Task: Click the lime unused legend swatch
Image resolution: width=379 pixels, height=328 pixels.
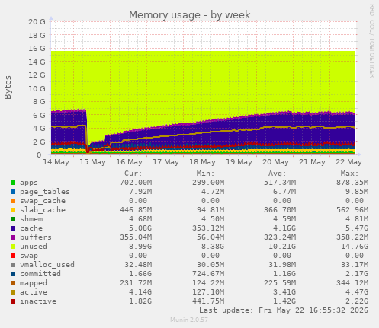Action: [13, 247]
